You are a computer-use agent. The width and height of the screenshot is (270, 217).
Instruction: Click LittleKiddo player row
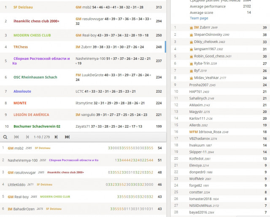pos(83,185)
